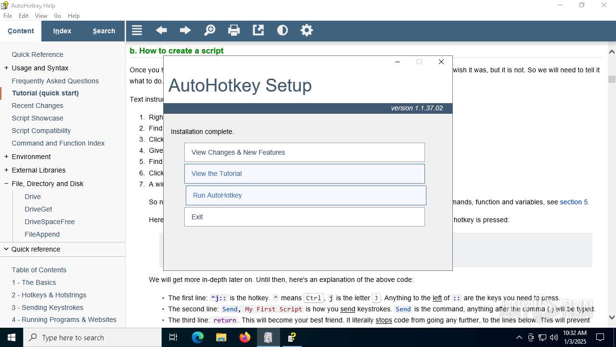This screenshot has height=347, width=616.
Task: Click the taskbar search box
Action: click(92, 337)
